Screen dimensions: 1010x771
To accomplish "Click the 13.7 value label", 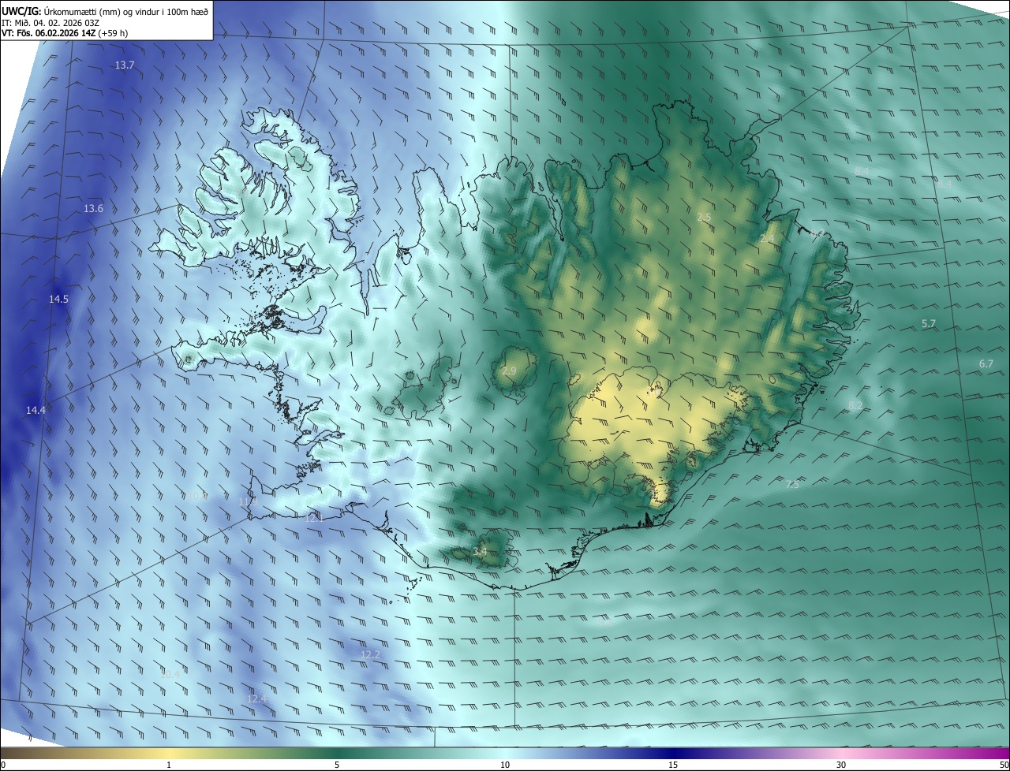I will (125, 65).
